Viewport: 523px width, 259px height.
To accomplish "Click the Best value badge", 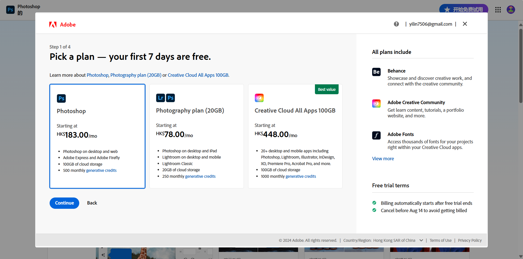I will click(327, 89).
